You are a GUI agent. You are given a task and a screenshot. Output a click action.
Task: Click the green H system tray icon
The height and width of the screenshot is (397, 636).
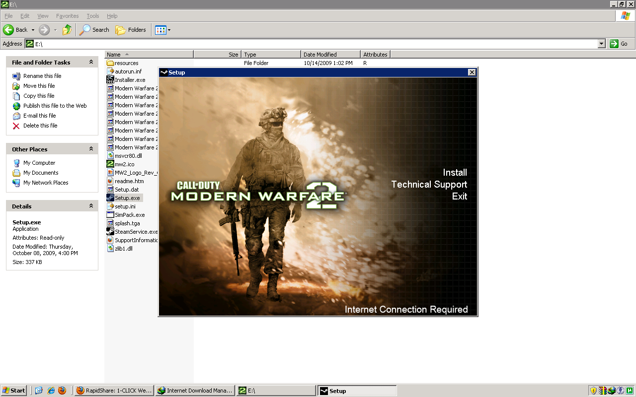(x=630, y=391)
